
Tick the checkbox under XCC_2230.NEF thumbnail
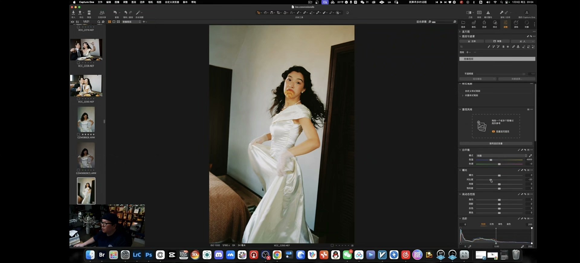click(x=78, y=99)
